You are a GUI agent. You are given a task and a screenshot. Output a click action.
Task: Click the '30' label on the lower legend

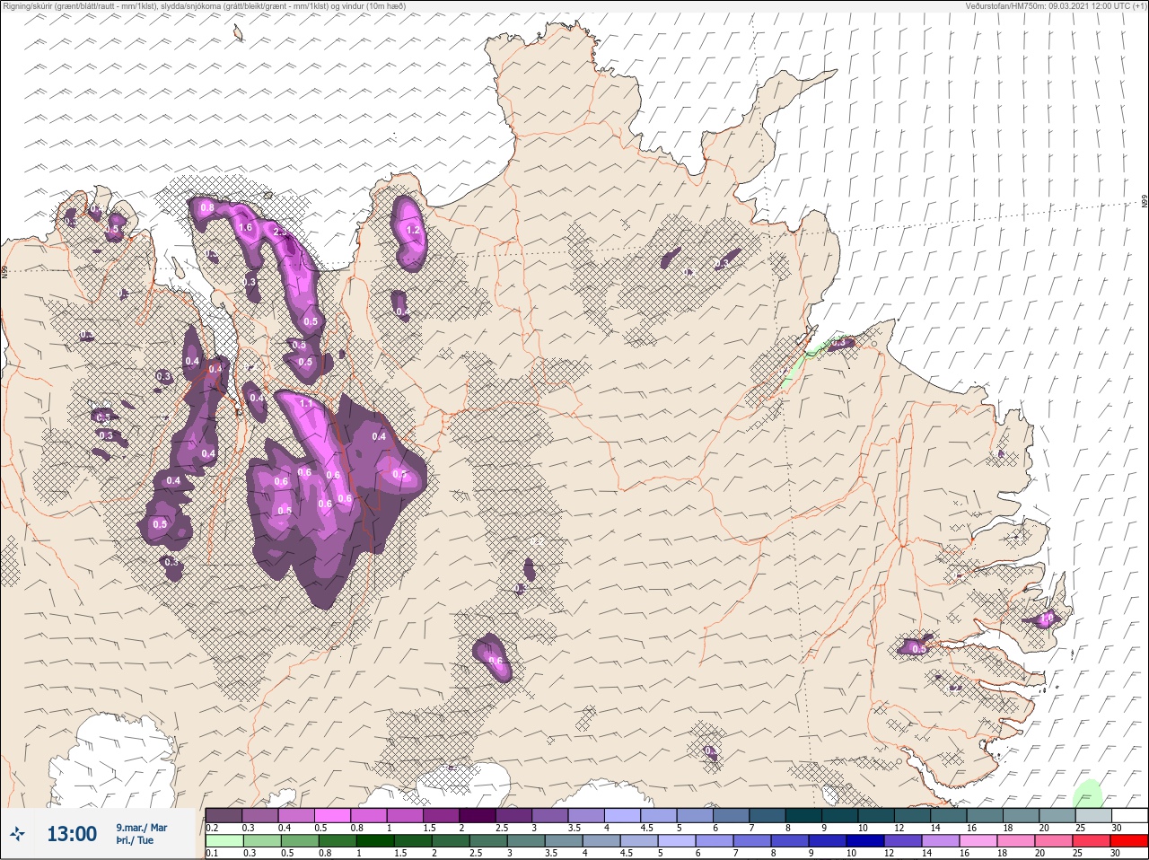pos(1116,854)
